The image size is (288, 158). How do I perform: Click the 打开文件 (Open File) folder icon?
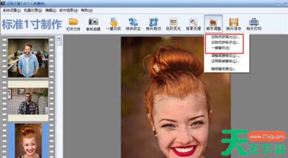[73, 22]
